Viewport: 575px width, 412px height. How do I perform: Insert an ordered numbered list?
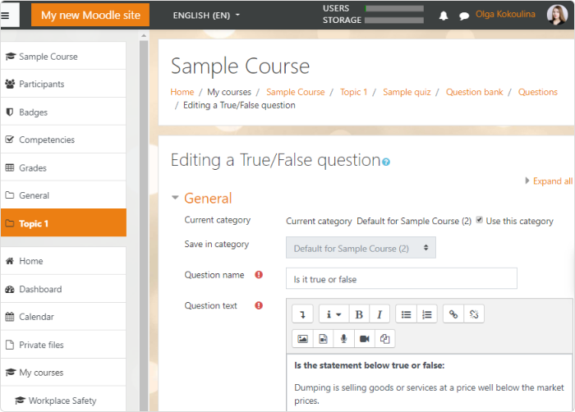coord(427,314)
